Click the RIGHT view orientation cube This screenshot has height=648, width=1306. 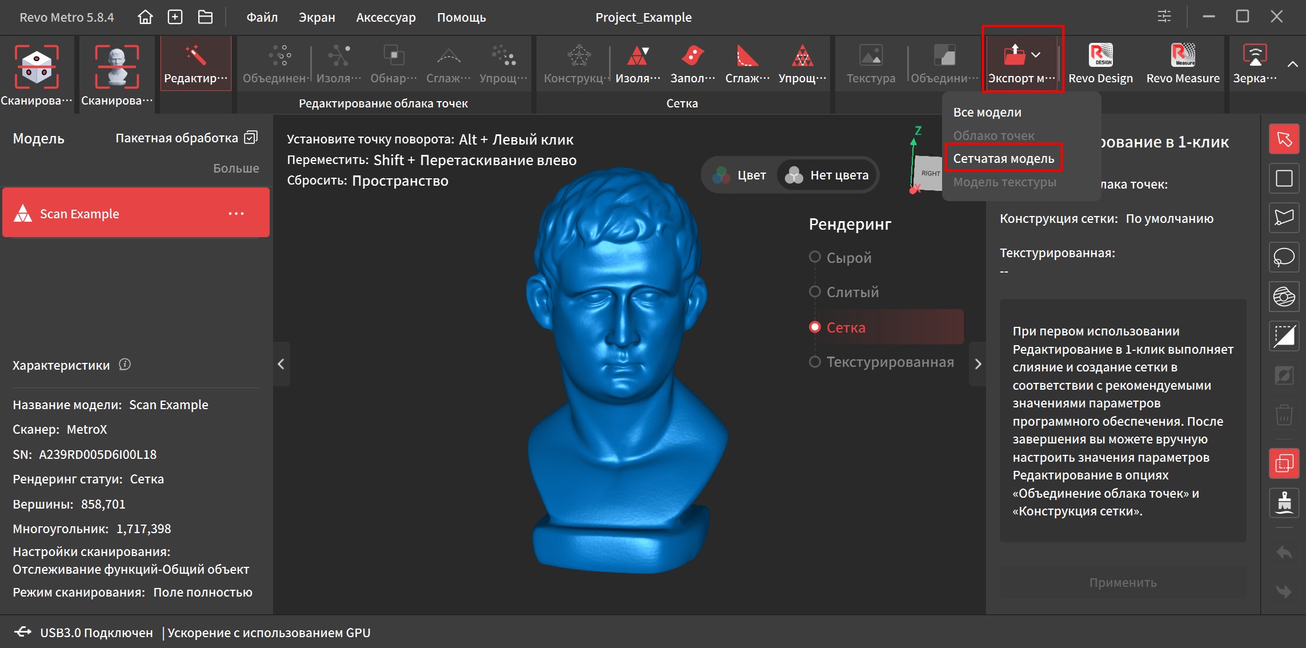(x=930, y=173)
